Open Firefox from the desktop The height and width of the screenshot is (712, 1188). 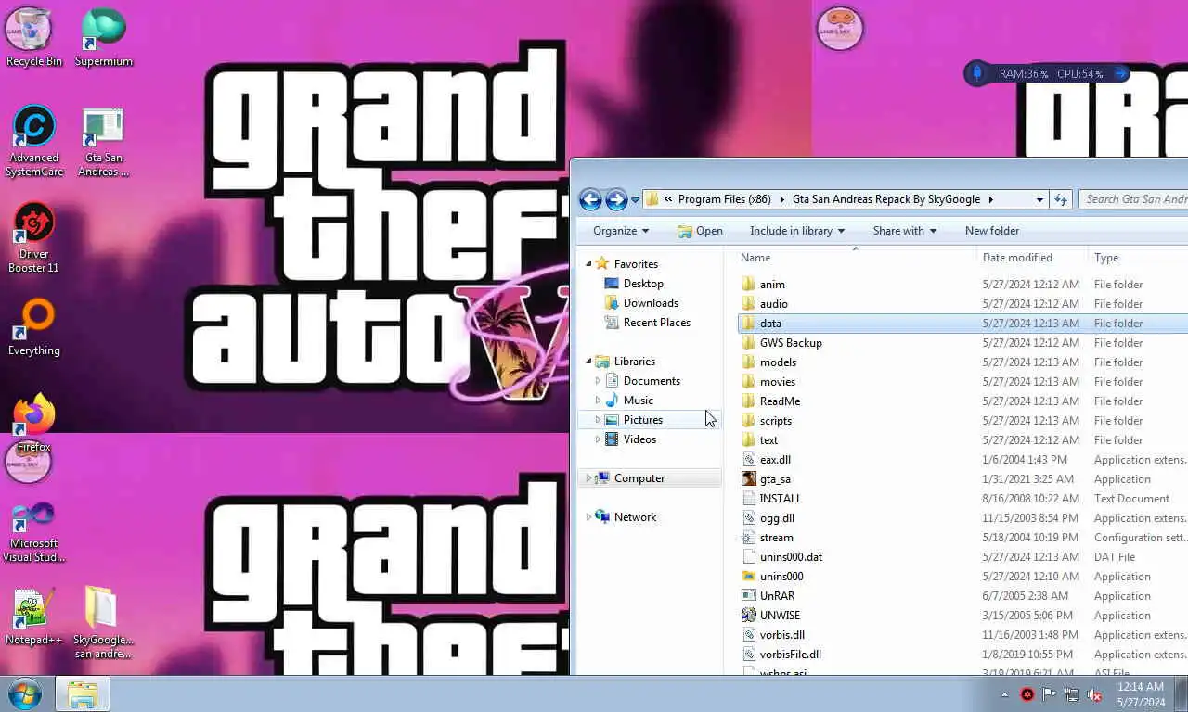point(34,423)
